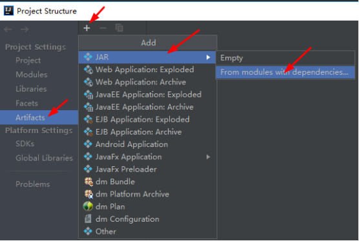
Task: Click the dm Bundle icon
Action: (x=88, y=182)
